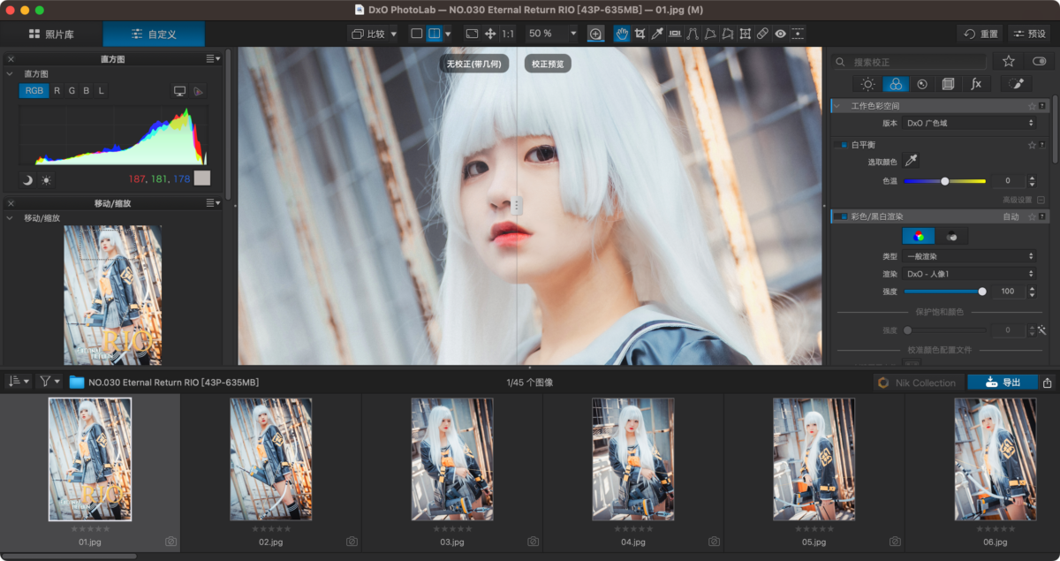Show only the L luminance histogram

[x=101, y=91]
